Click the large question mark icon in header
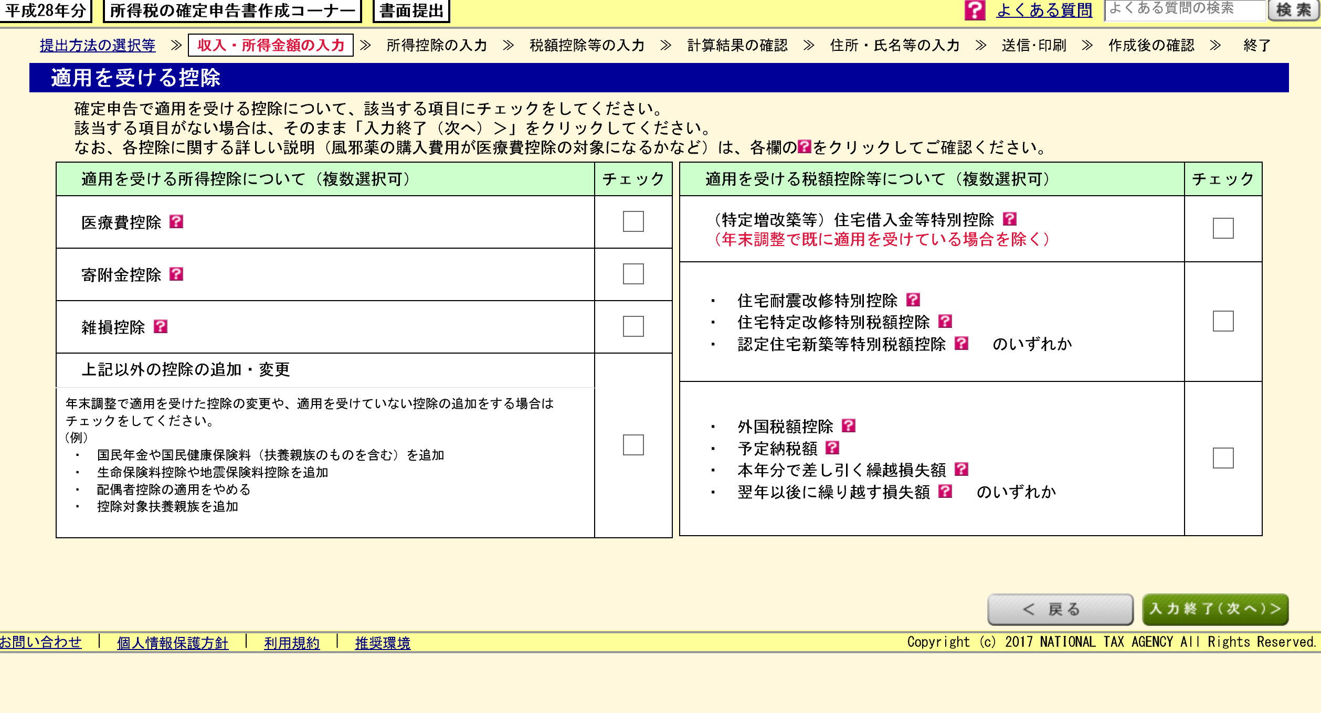 975,9
